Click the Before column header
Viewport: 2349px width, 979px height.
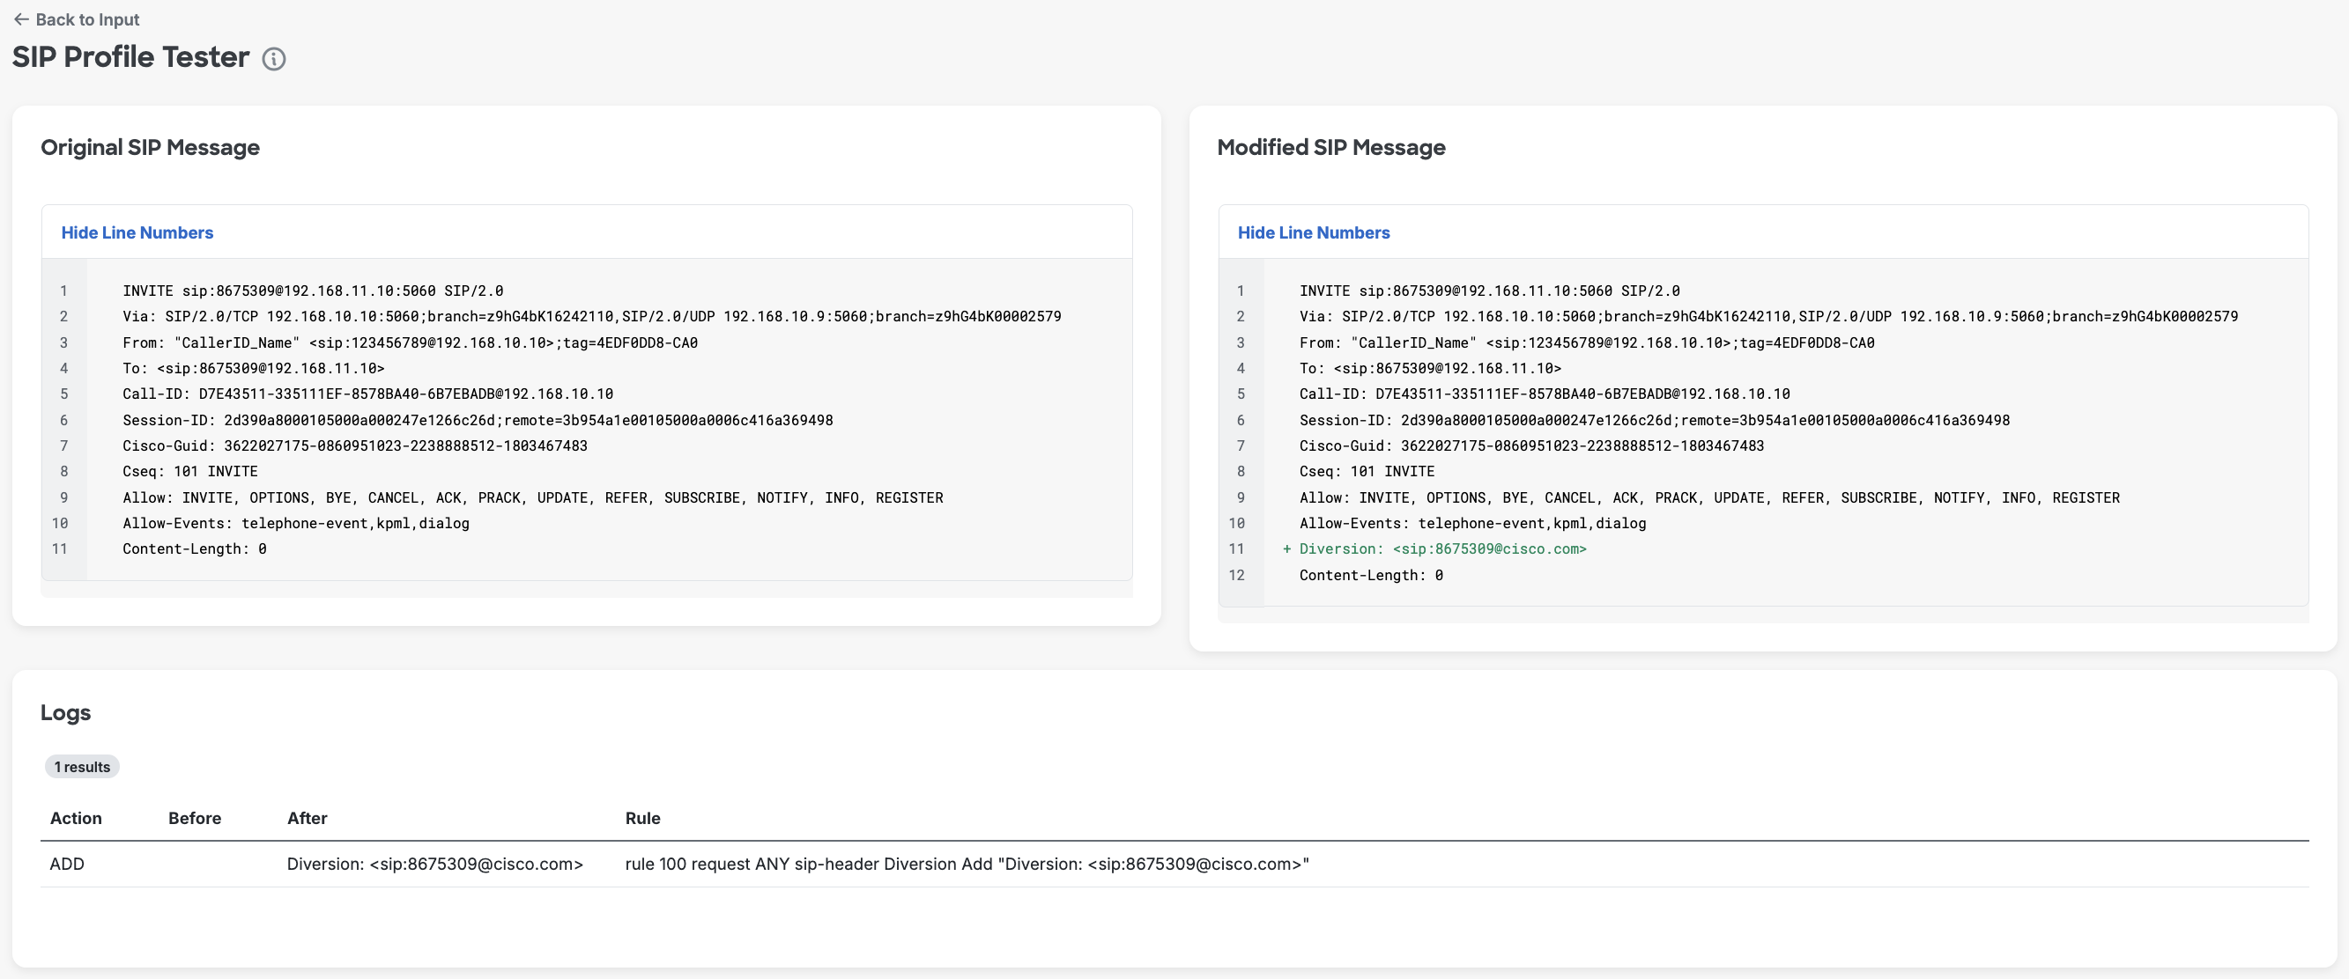(195, 818)
